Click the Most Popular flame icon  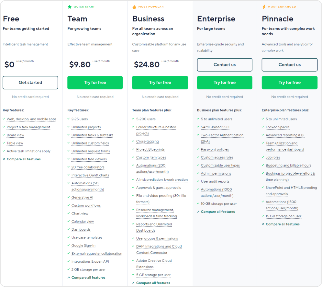pyautogui.click(x=134, y=7)
